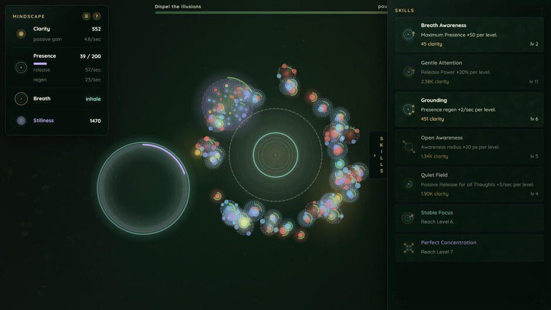Screen dimensions: 551x310
Task: Click the Dispel the Illusions progress bar
Action: point(271,13)
